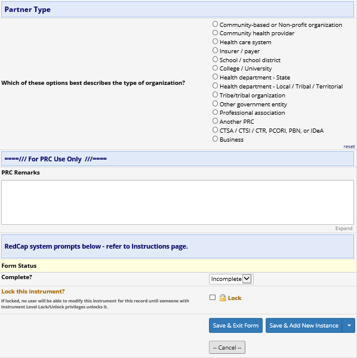The image size is (357, 358).
Task: Expand Save & Add New Instance arrow menu
Action: tap(349, 325)
